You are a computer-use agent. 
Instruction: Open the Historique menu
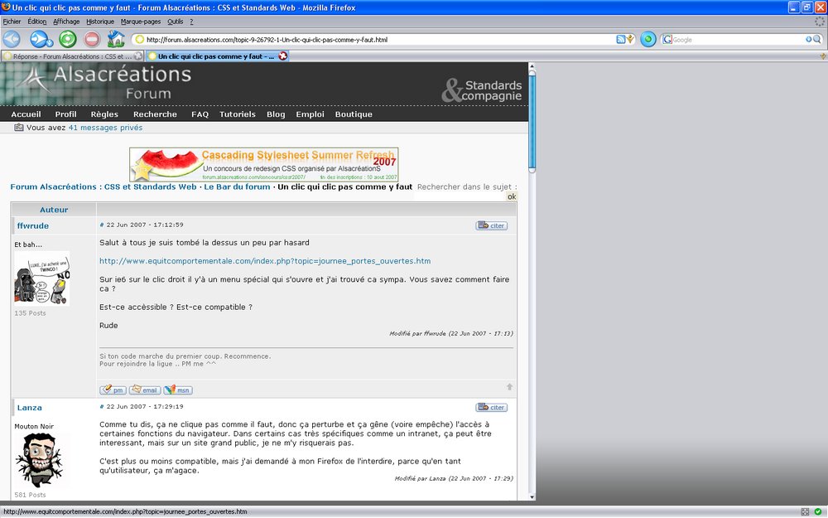click(x=100, y=22)
